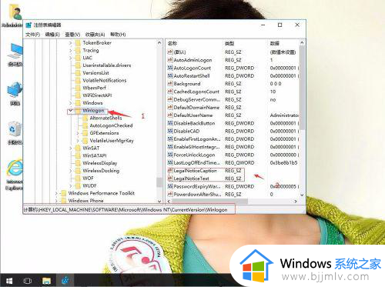Select the WOF key
This screenshot has height=287, width=385.
tap(88, 178)
